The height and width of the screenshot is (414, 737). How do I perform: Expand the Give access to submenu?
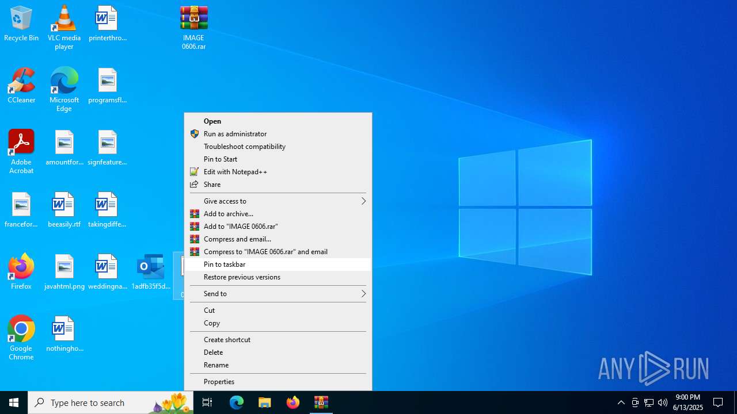pyautogui.click(x=278, y=201)
